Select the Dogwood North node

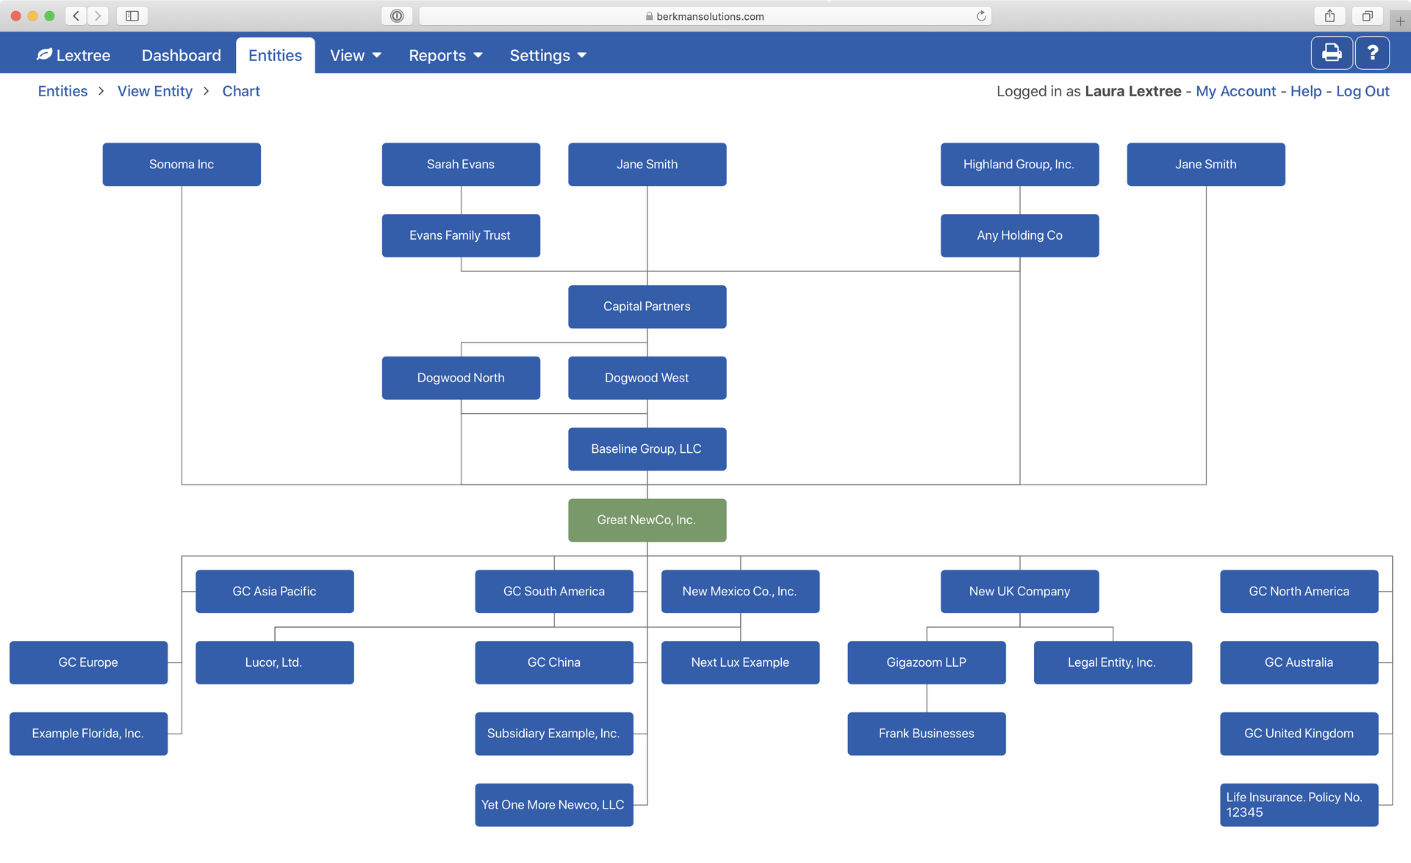pyautogui.click(x=461, y=378)
